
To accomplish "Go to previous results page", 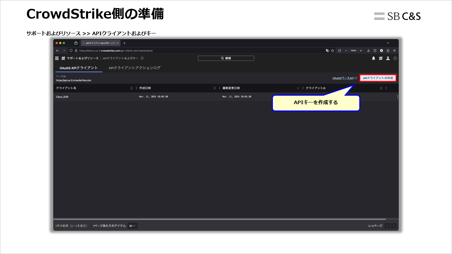I will point(387,226).
